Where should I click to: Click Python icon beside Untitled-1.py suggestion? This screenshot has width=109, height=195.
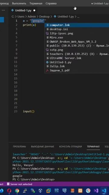point(47,62)
